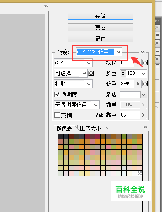Click the 损耗 channel mask icon

click(x=145, y=63)
